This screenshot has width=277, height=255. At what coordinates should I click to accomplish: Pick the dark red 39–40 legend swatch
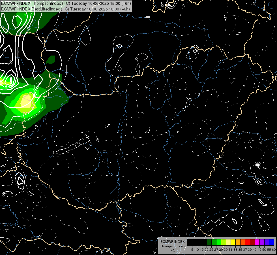tap(252, 242)
